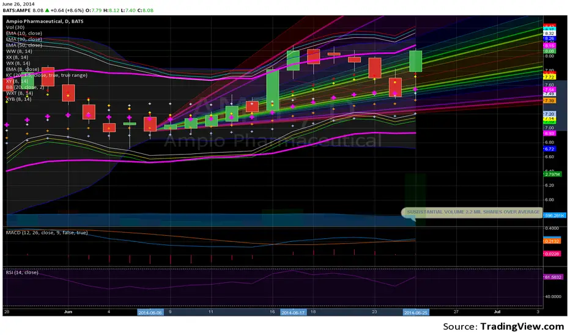570x336 pixels.
Task: Select the EMA (30, close) indicator label
Action: pyautogui.click(x=24, y=39)
